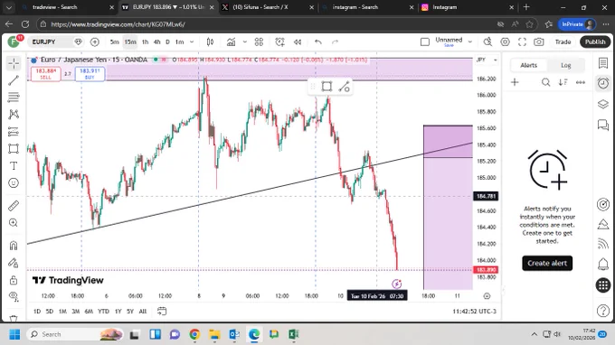615x345 pixels.
Task: Select the forecasting and measurement tools
Action: (14, 132)
